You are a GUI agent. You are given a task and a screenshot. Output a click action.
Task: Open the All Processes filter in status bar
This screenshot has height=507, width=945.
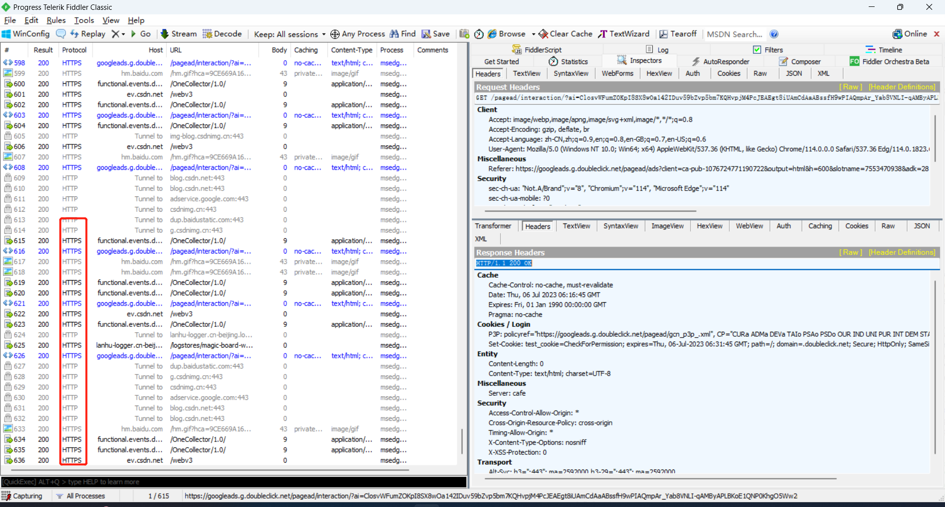pyautogui.click(x=81, y=496)
